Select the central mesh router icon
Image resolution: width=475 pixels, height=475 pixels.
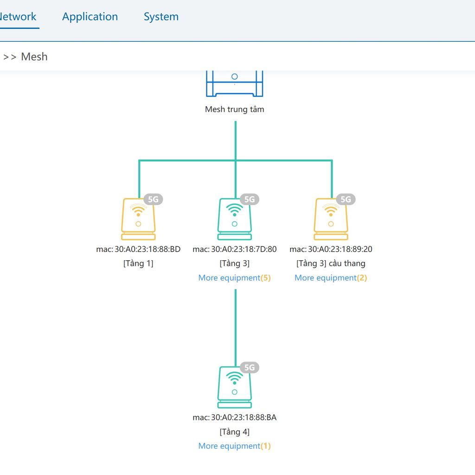(x=234, y=83)
